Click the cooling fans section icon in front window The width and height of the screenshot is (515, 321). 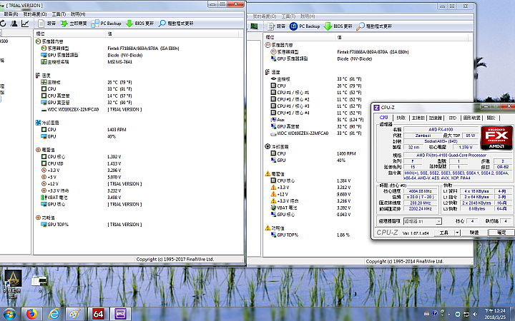pos(38,123)
